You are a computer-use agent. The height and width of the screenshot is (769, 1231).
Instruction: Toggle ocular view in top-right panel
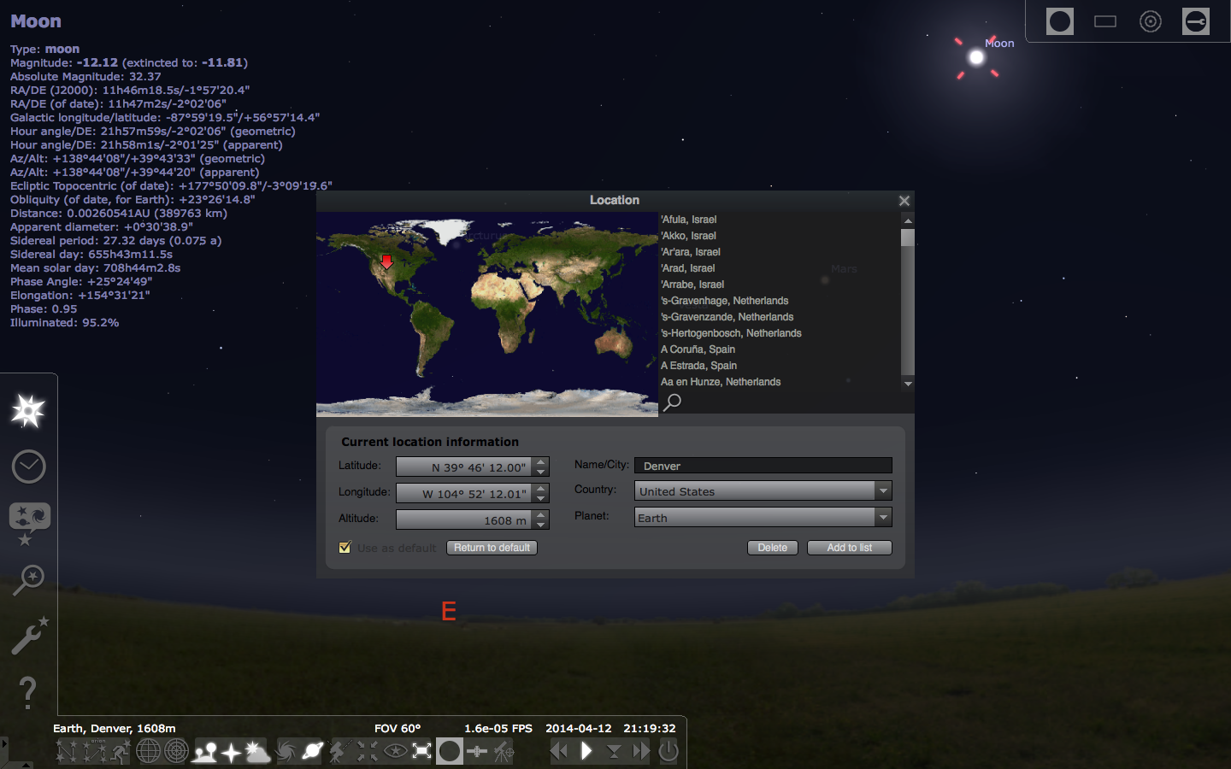(1060, 21)
